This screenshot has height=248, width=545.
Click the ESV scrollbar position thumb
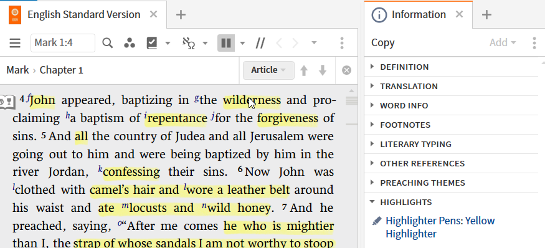[351, 101]
